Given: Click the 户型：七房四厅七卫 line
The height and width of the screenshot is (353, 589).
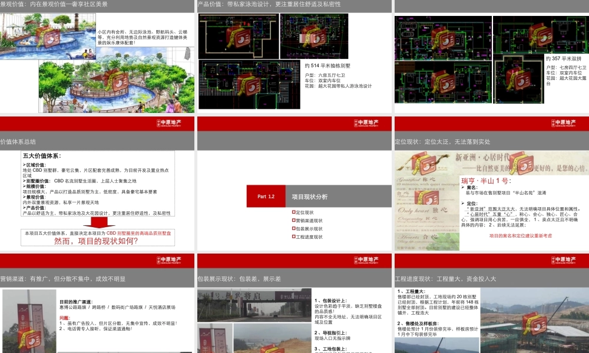Looking at the screenshot, I should pyautogui.click(x=566, y=68).
